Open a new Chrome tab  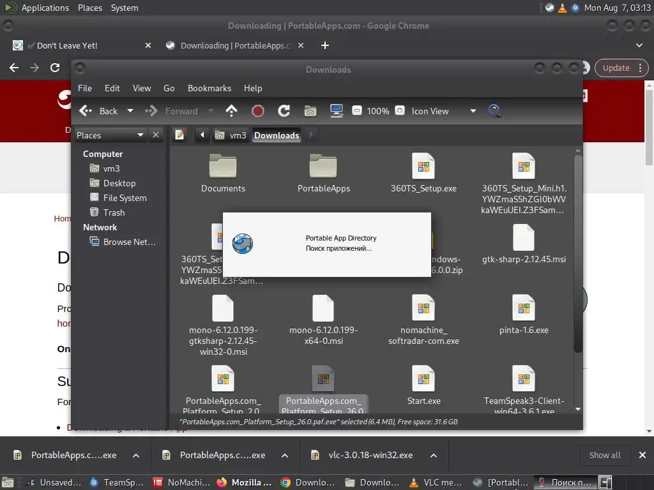tap(325, 45)
